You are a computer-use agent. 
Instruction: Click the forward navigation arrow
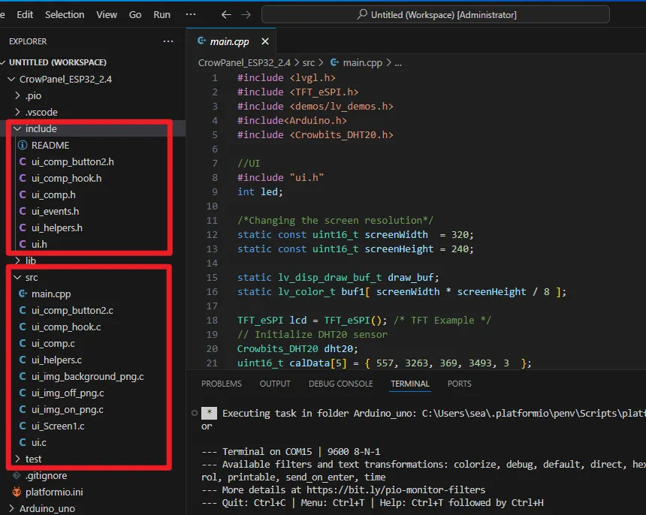click(247, 15)
